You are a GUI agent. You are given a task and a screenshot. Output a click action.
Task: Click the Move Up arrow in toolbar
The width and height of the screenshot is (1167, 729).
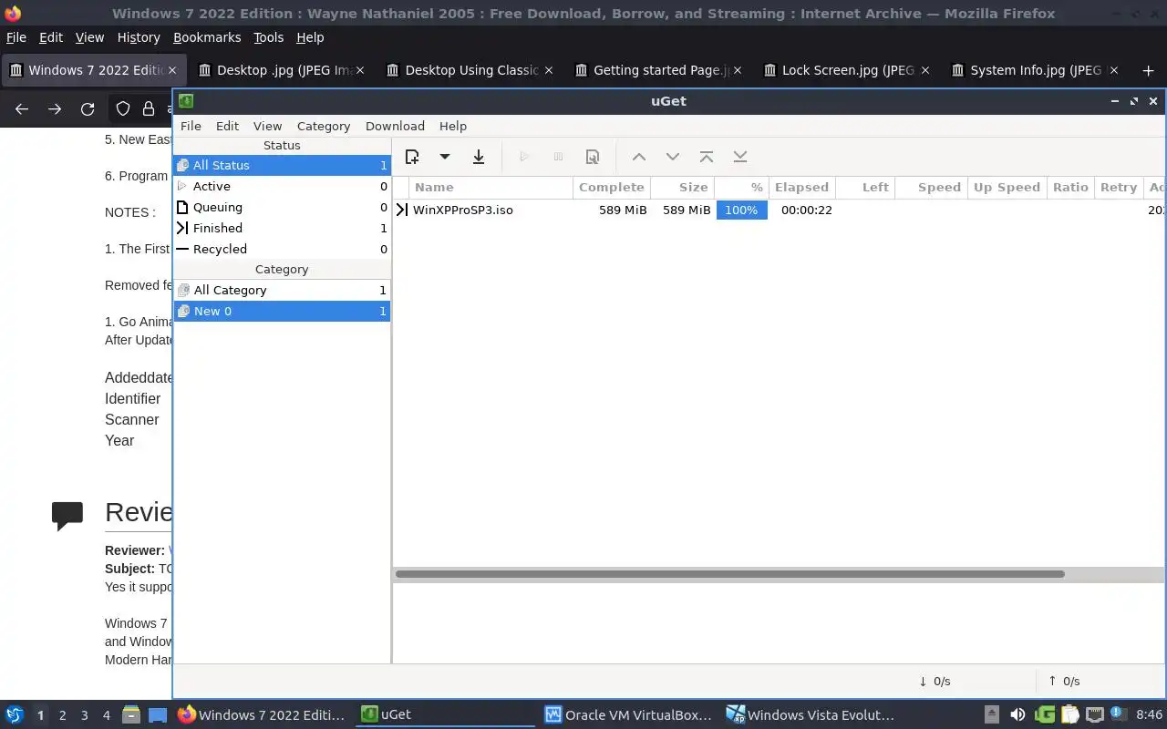click(639, 157)
